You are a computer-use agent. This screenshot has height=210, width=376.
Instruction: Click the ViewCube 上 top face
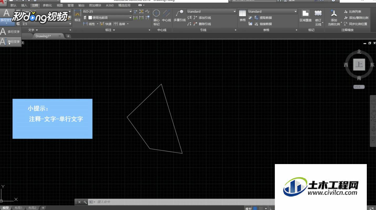pyautogui.click(x=359, y=65)
